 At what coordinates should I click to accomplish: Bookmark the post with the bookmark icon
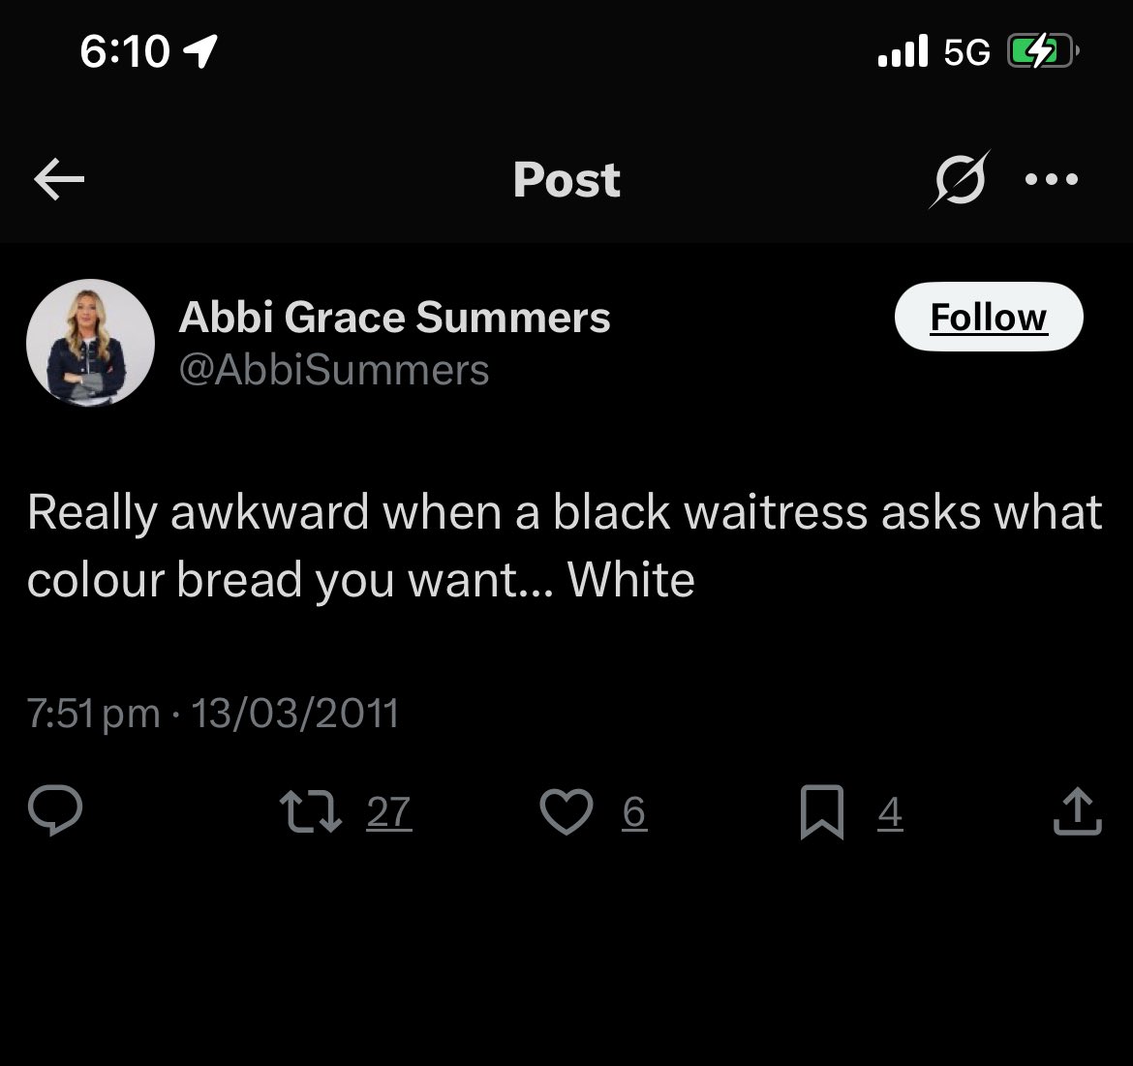(x=822, y=811)
